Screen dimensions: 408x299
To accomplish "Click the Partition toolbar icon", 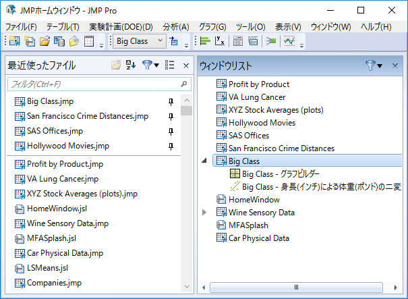I will [271, 41].
